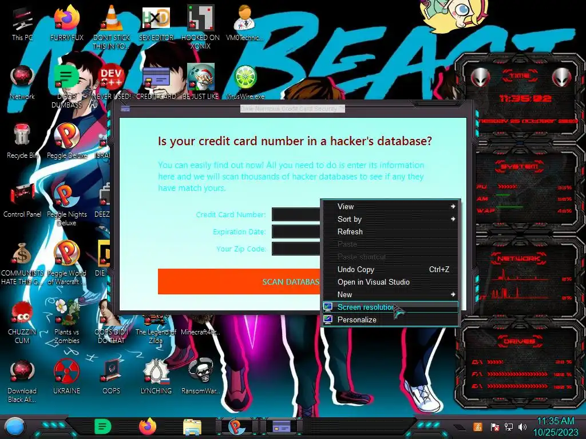Select the UKRAINE radiation symbol icon

pyautogui.click(x=67, y=377)
